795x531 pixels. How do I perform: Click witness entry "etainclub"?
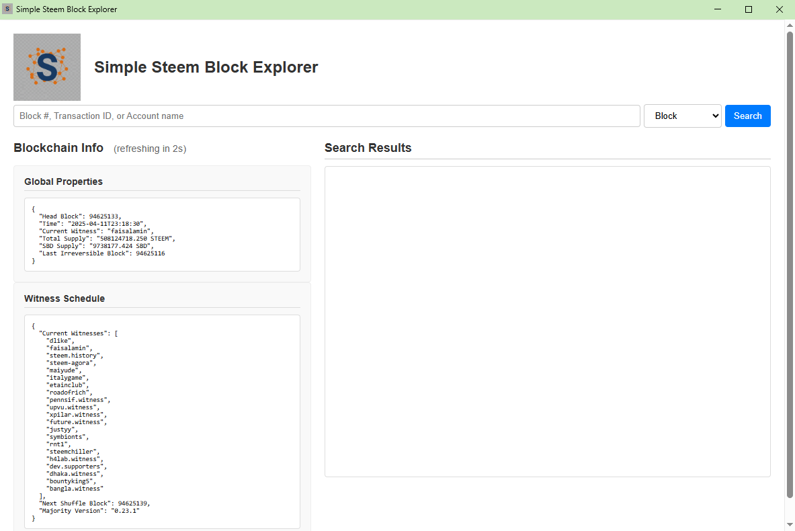(67, 385)
